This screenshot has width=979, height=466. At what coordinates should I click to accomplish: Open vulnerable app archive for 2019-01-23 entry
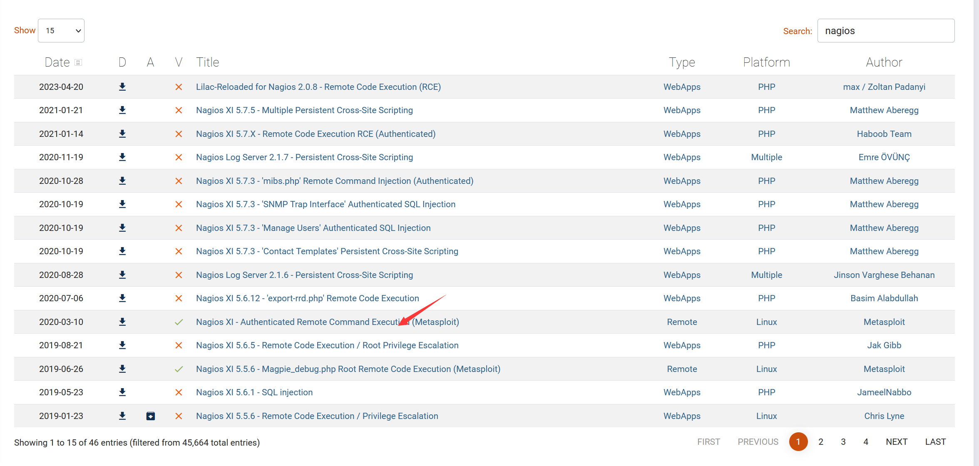[150, 416]
